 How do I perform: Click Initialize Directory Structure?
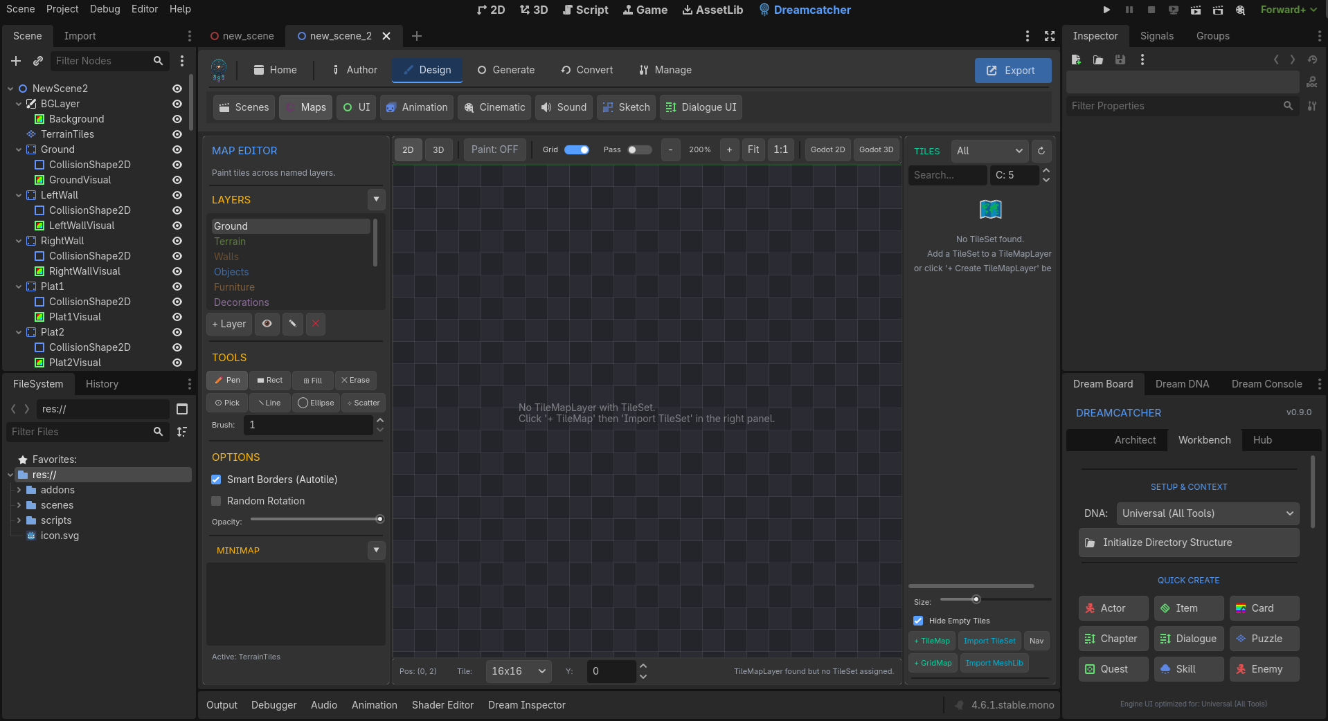1189,542
